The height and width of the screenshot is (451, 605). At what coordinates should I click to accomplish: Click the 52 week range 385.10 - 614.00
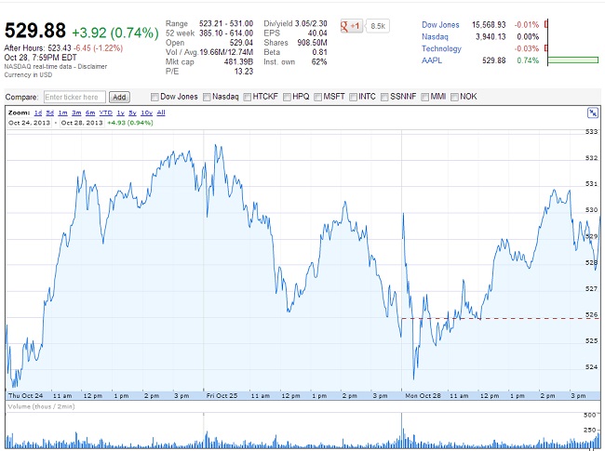(226, 33)
